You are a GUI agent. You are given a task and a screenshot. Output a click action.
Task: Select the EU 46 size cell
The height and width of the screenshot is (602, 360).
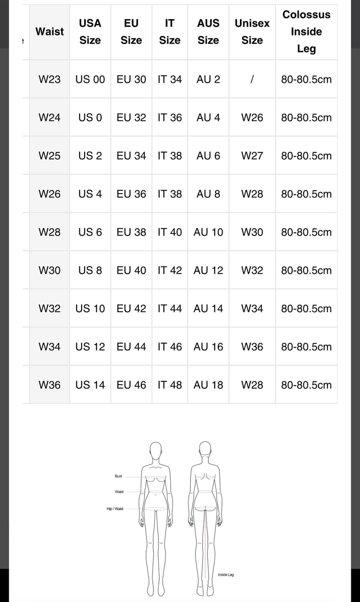[x=131, y=385]
